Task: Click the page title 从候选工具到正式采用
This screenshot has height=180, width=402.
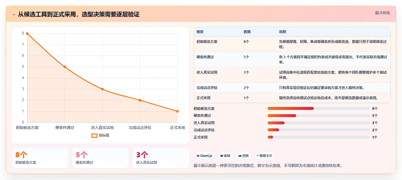Action: [79, 14]
